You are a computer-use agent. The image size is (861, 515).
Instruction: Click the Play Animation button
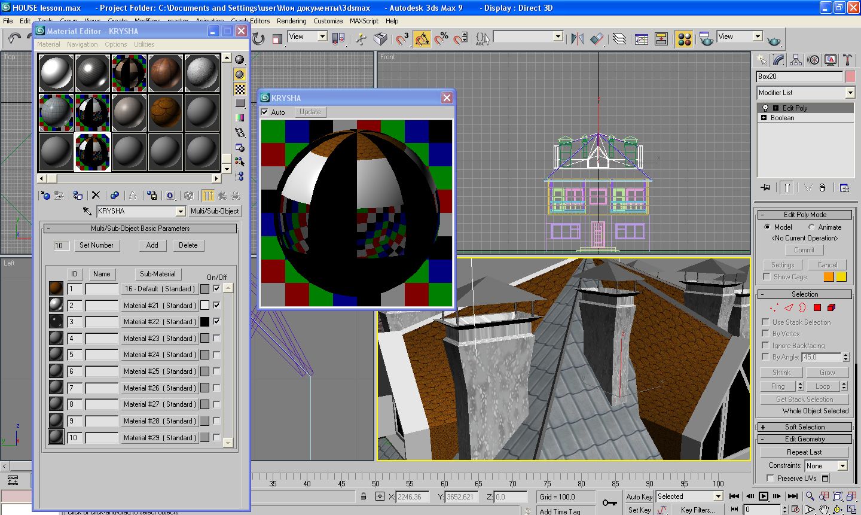764,496
